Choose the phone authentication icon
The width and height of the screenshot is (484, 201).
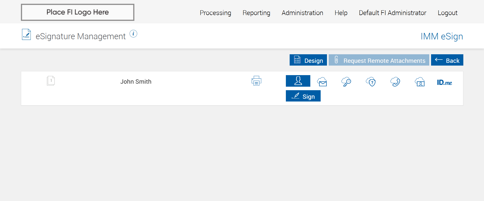[395, 82]
